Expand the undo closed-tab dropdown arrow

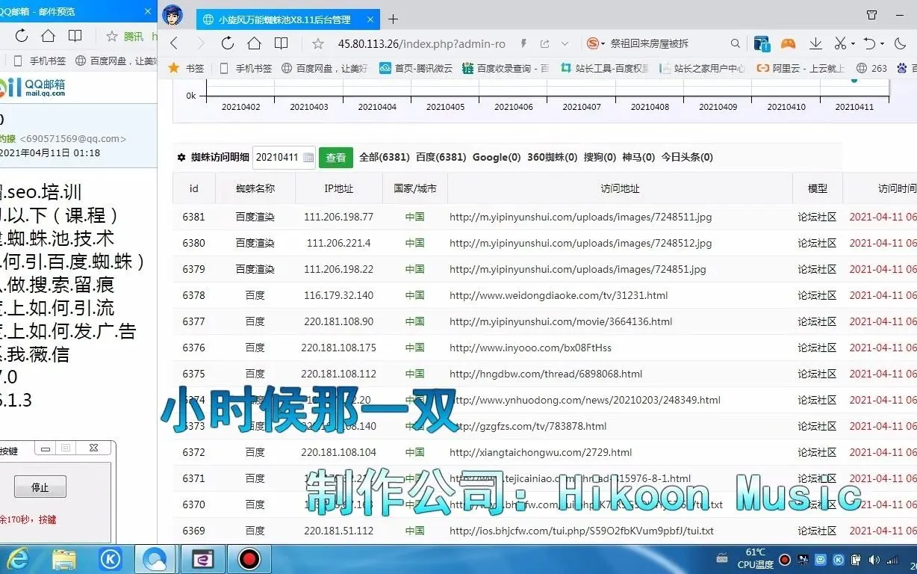(882, 43)
